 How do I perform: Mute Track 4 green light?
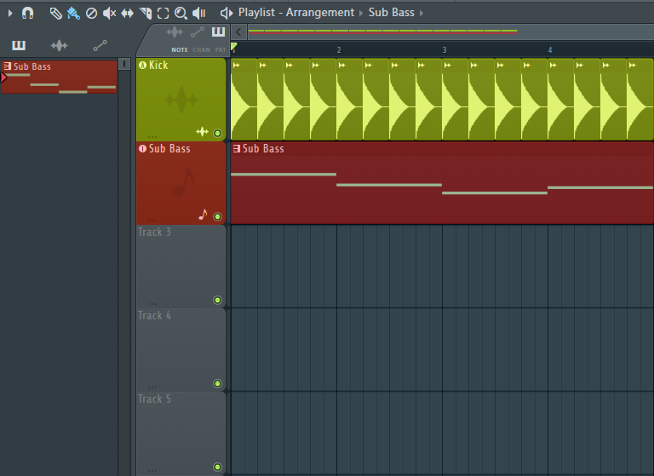[217, 383]
